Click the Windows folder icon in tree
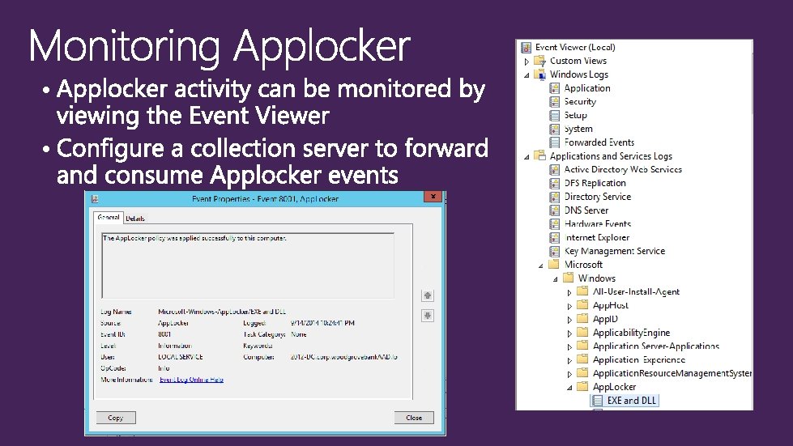The height and width of the screenshot is (446, 793). pos(569,278)
